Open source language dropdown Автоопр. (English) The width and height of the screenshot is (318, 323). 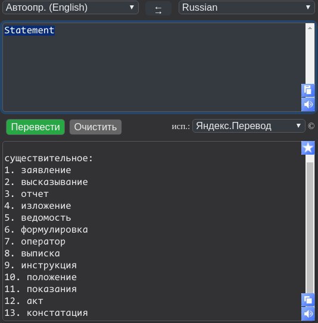pyautogui.click(x=70, y=8)
